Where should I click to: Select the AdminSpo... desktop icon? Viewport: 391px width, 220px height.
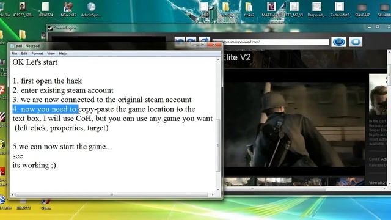[91, 10]
